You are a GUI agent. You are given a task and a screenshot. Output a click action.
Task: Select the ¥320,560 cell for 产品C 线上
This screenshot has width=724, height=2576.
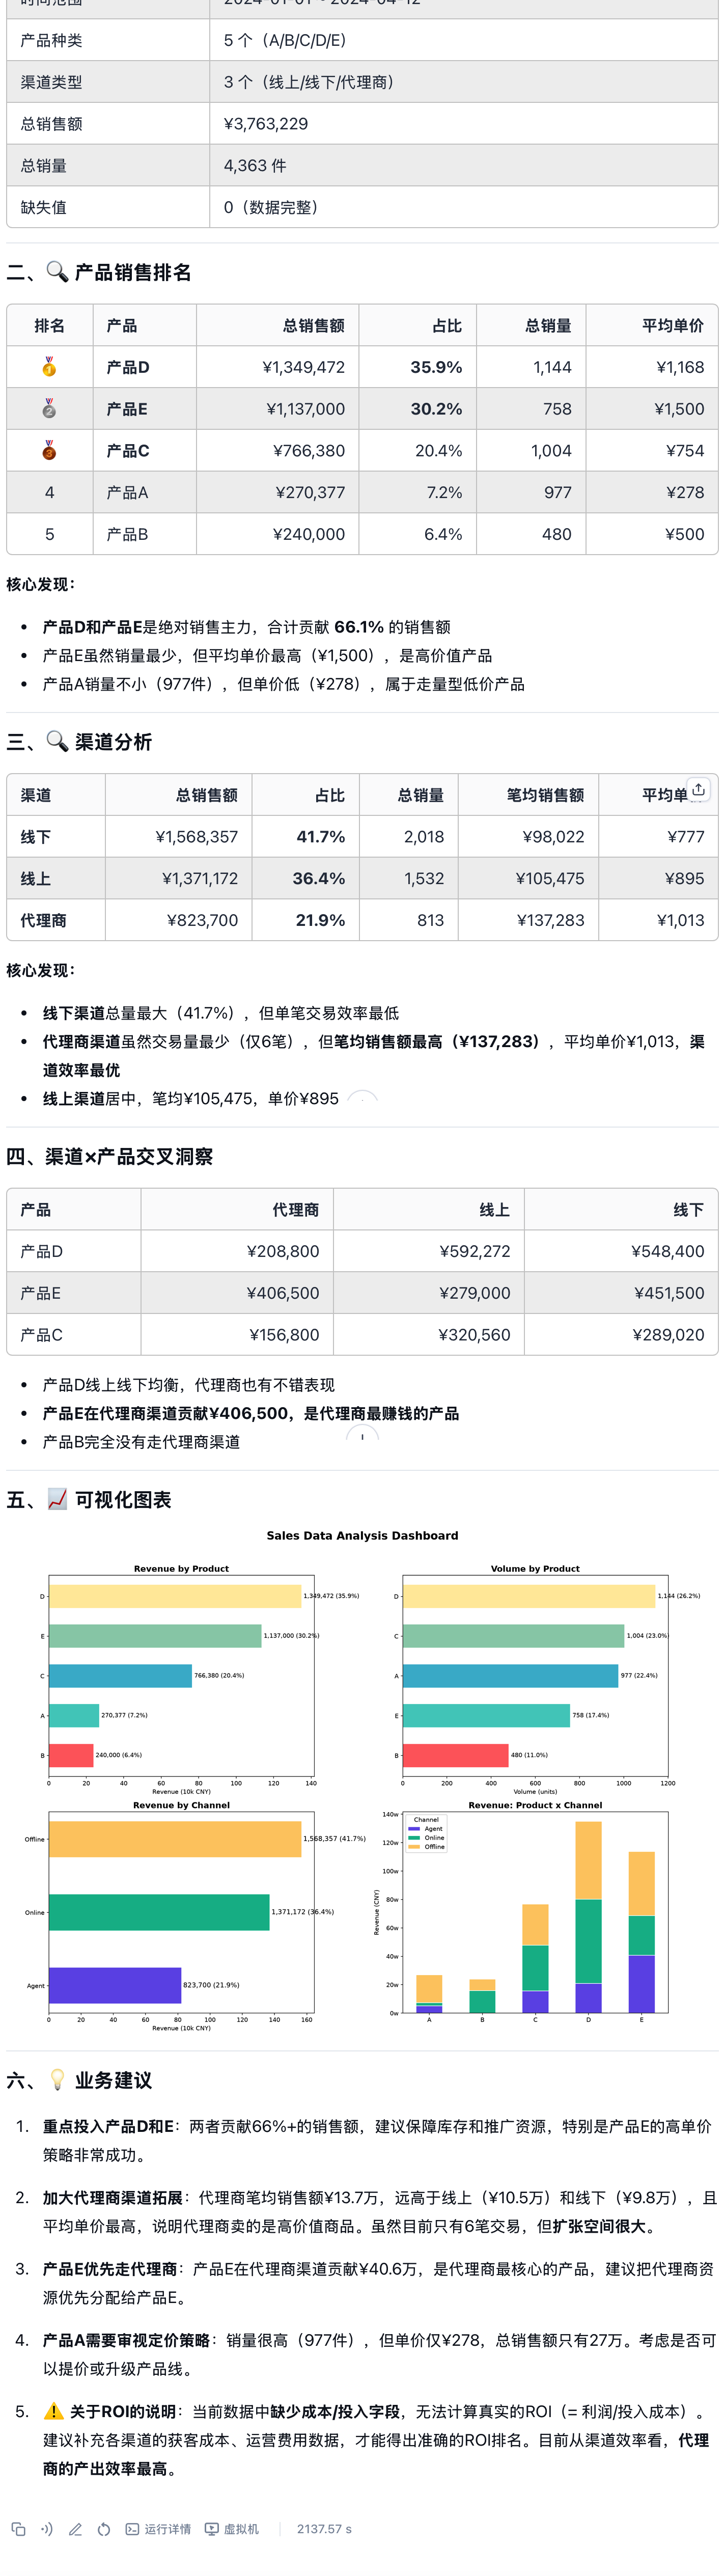point(429,1335)
